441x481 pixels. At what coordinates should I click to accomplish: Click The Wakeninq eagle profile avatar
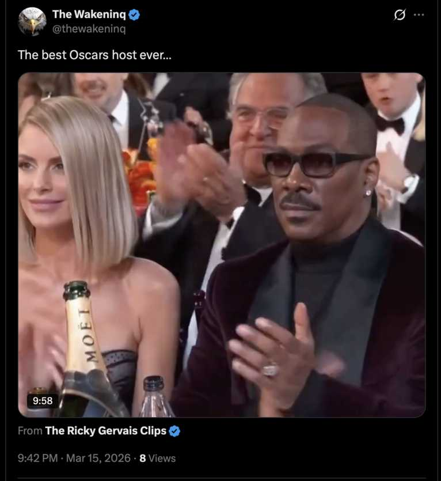point(32,21)
